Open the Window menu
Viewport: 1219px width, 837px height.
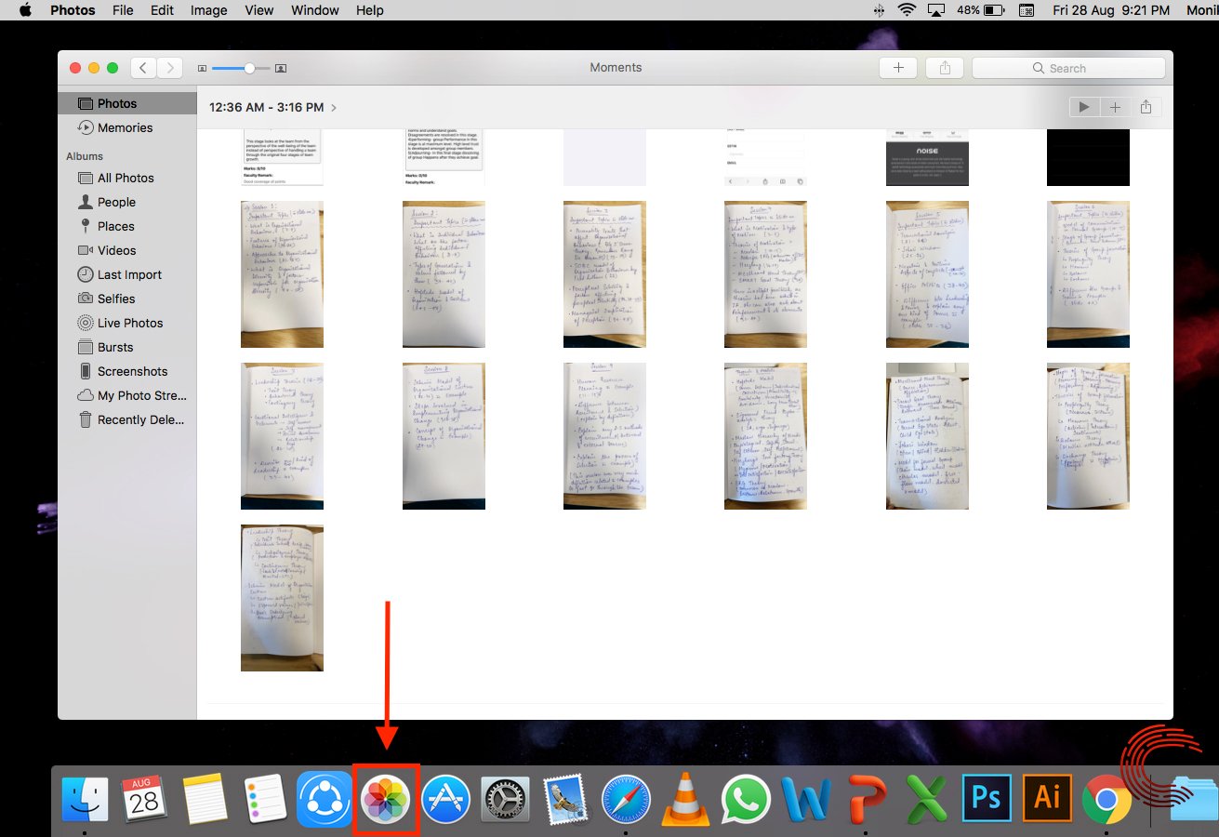tap(314, 10)
